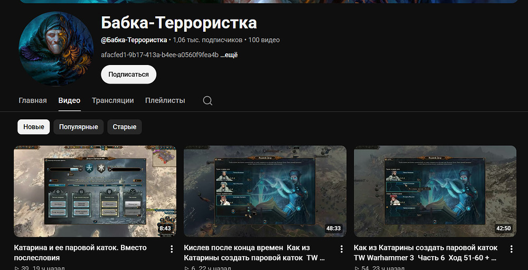Expand channel description with …ещё
Viewport: 528px width, 270px height.
point(229,55)
